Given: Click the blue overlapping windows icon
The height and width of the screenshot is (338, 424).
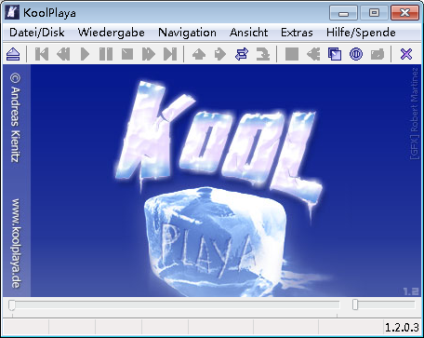Looking at the screenshot, I should point(335,54).
